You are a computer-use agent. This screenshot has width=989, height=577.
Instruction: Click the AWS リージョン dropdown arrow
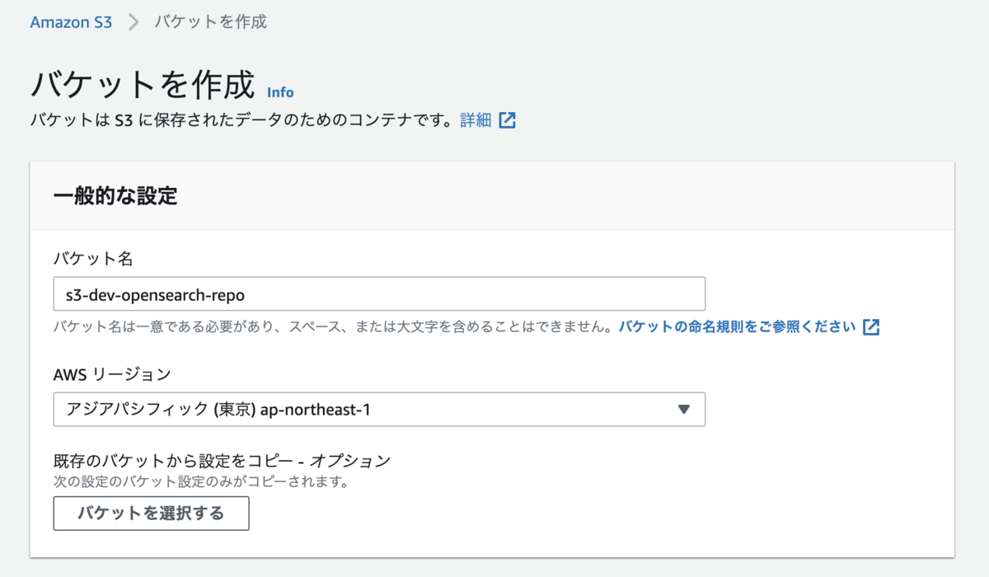point(683,410)
